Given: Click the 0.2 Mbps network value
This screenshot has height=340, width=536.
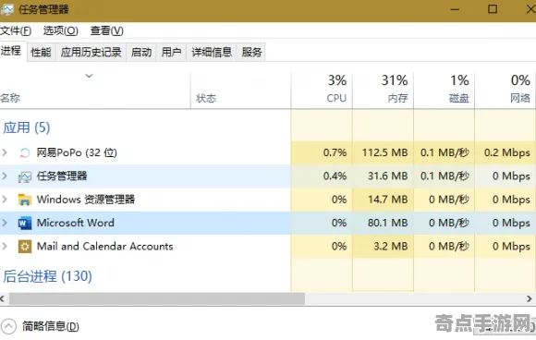Looking at the screenshot, I should (507, 152).
